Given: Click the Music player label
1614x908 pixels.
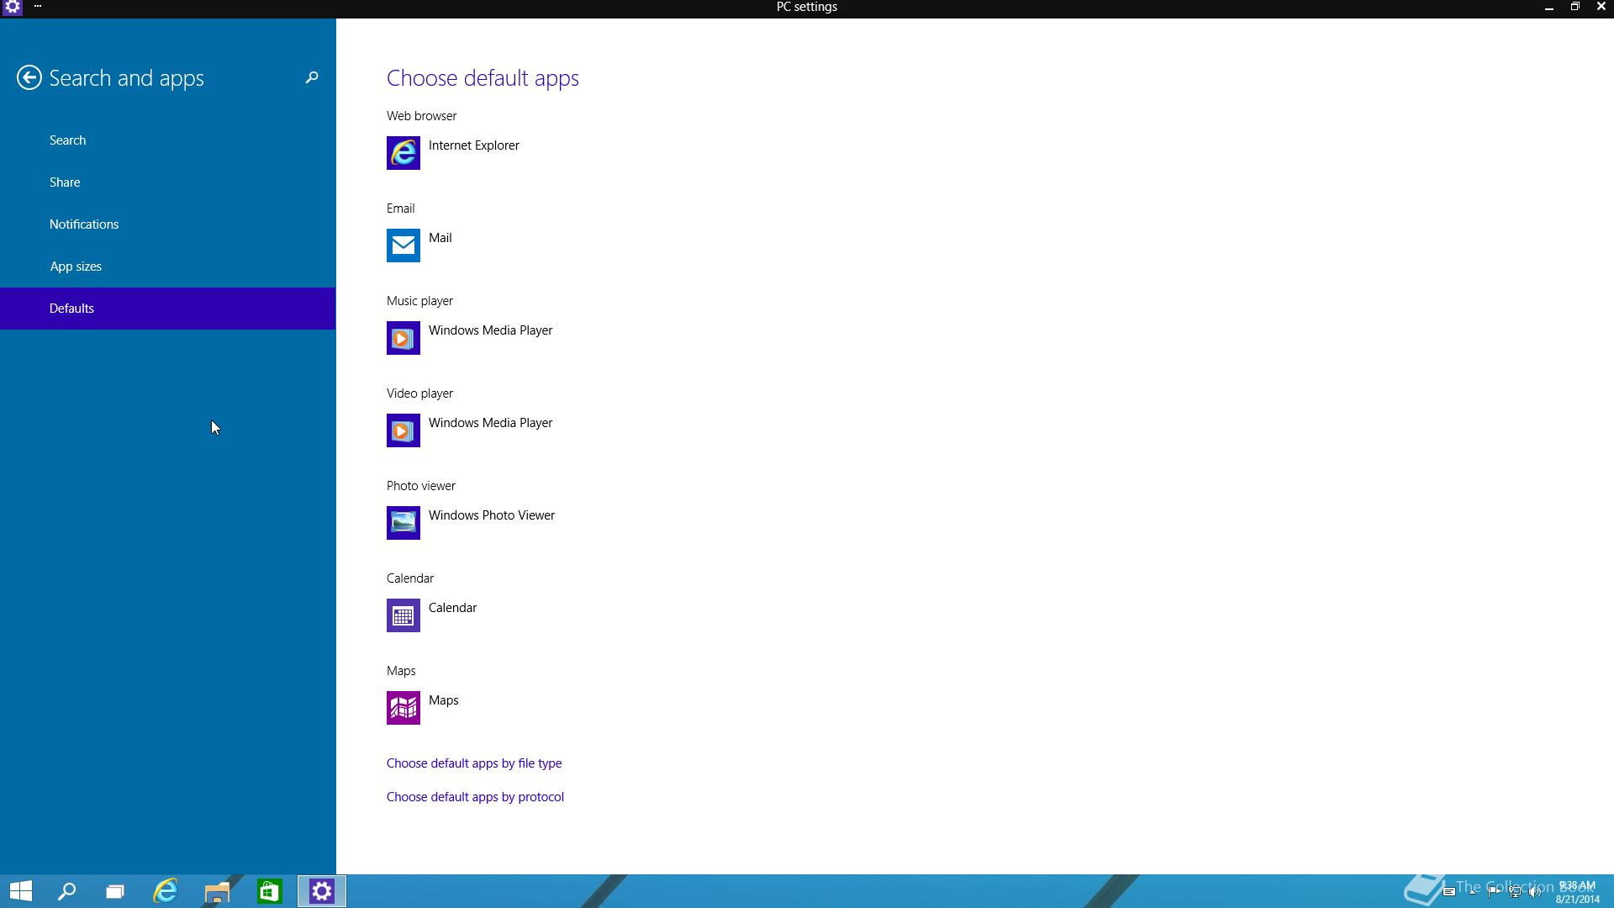Looking at the screenshot, I should coord(420,301).
